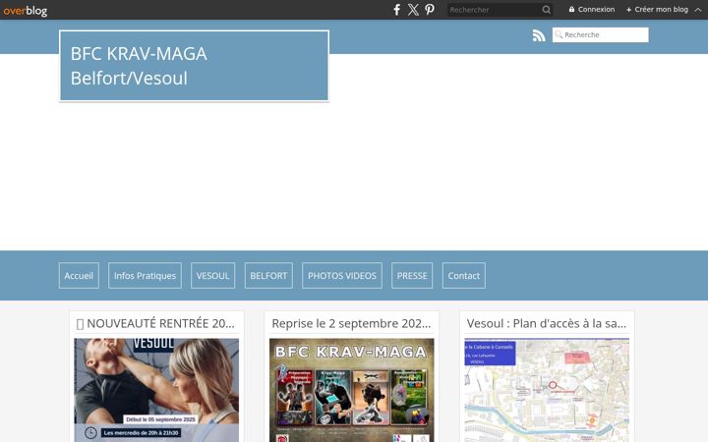Click the Vesoul self-defense poster thumbnail
The image size is (708, 442).
[x=156, y=390]
